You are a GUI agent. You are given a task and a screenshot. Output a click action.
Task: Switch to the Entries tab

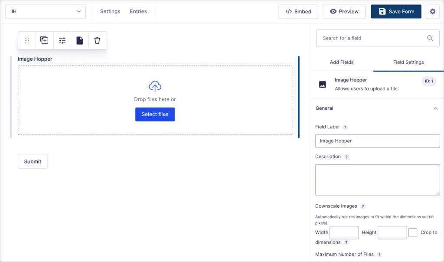[x=138, y=11]
